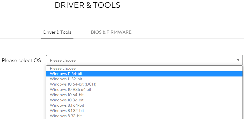Viewport: 244px width, 119px height.
Task: Click the DRIVER & TOOLS page heading
Action: (x=87, y=5)
